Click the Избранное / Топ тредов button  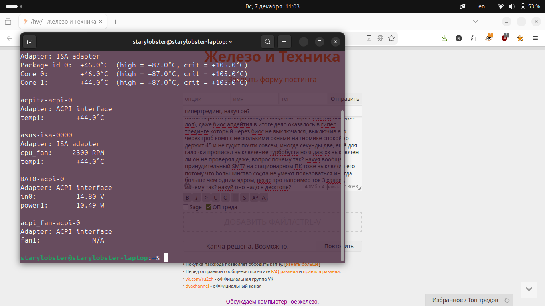469,300
